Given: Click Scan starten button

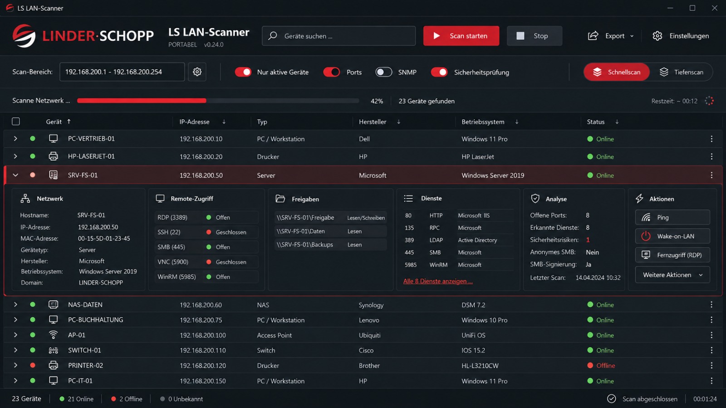Looking at the screenshot, I should tap(461, 36).
